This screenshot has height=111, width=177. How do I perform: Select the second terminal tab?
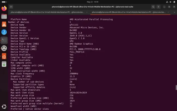129,12
